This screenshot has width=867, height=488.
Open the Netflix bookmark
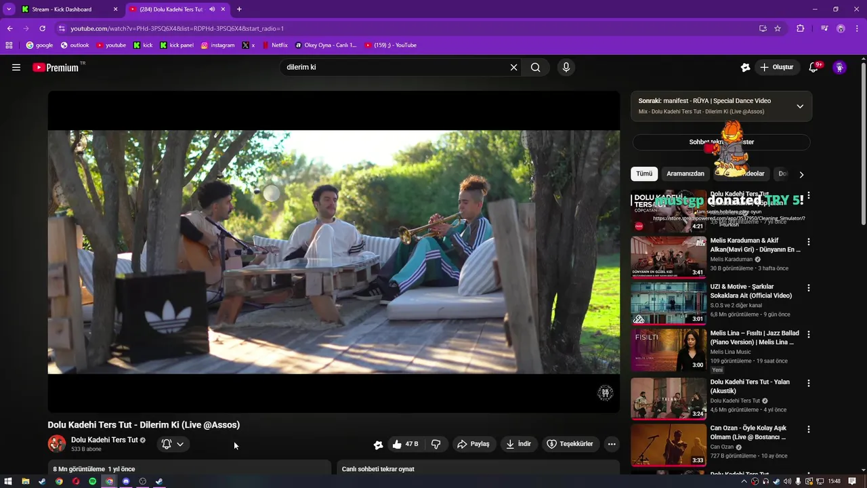pos(274,45)
